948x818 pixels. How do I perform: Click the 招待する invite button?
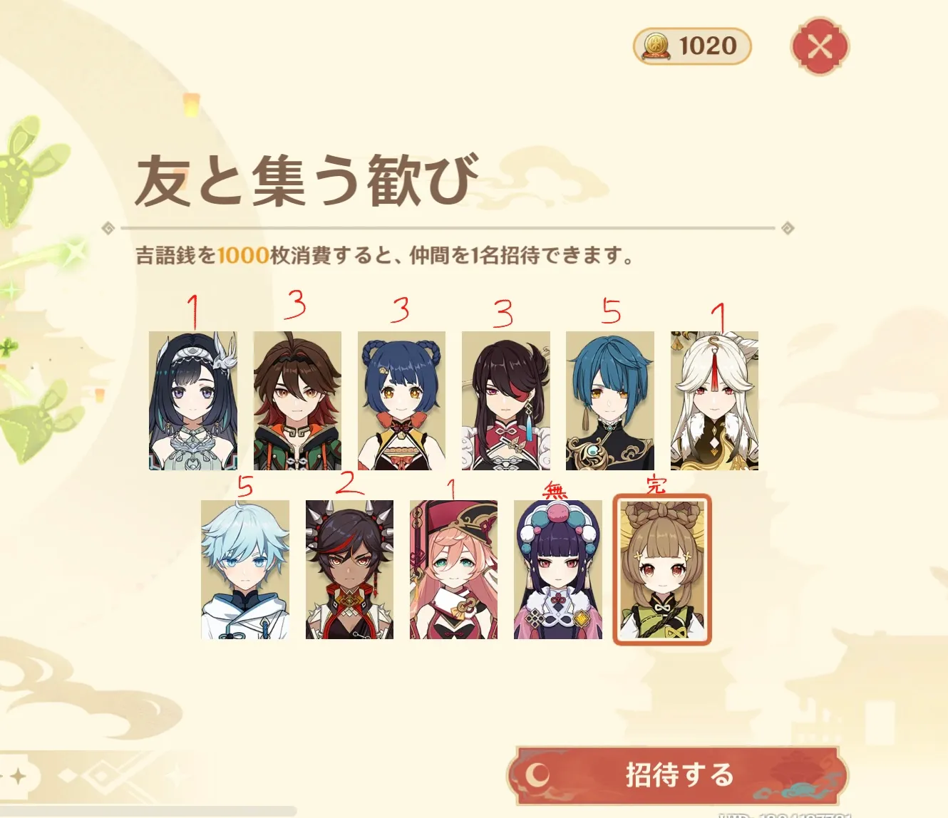(x=677, y=775)
